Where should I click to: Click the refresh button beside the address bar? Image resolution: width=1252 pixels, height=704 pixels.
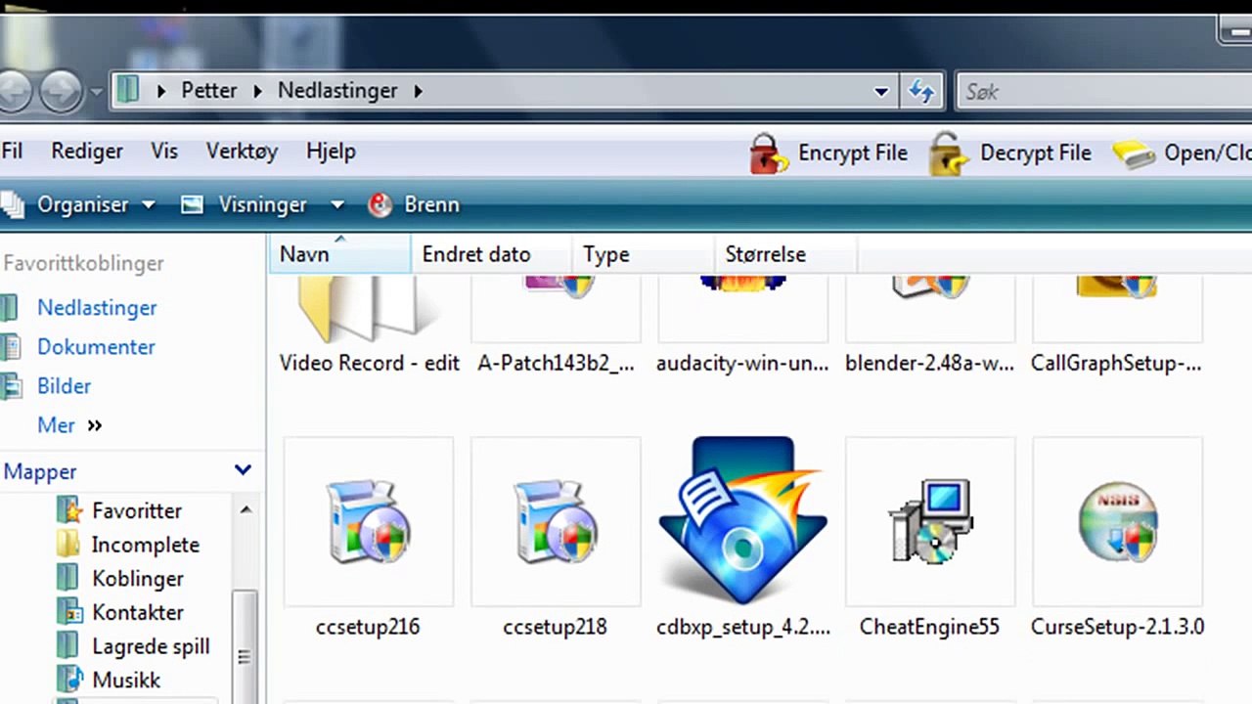pyautogui.click(x=921, y=91)
